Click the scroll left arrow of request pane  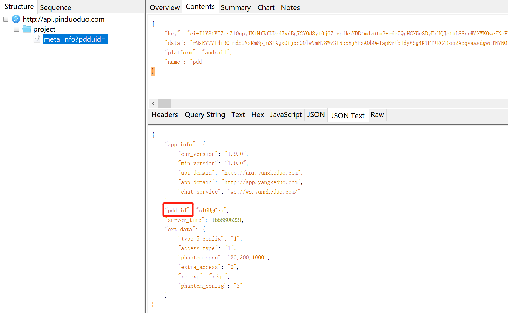click(x=153, y=103)
